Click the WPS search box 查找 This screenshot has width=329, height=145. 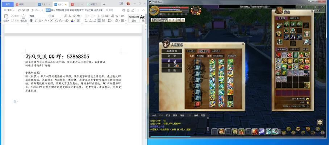point(110,10)
